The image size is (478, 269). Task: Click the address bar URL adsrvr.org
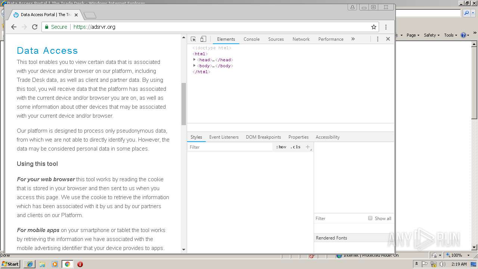[x=94, y=27]
